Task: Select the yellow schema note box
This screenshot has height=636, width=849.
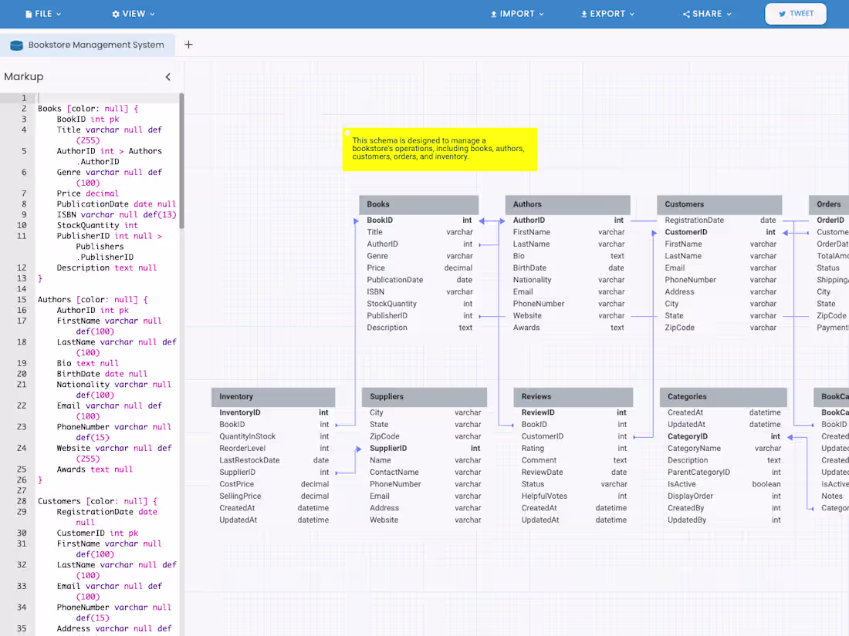Action: [x=440, y=150]
